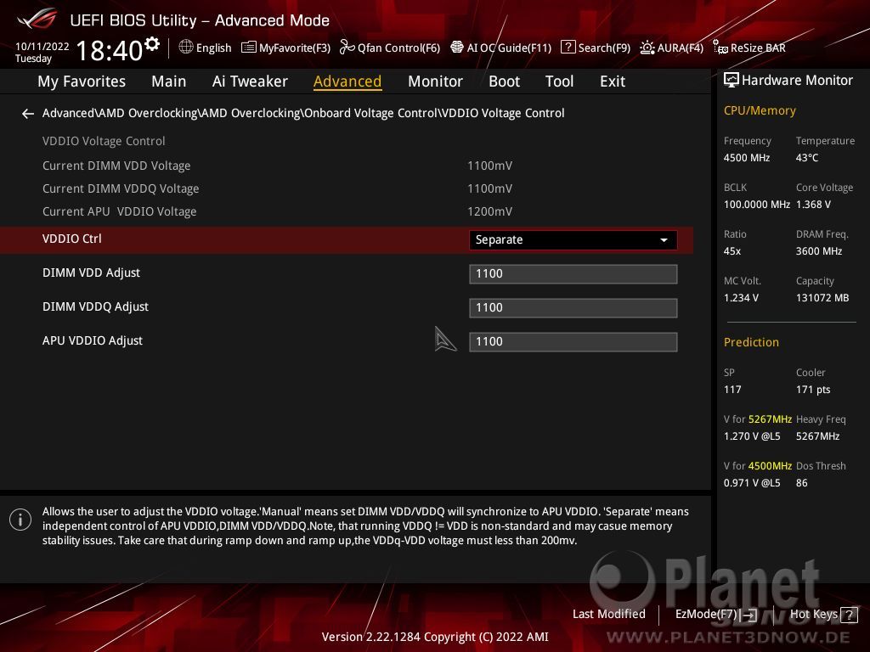The width and height of the screenshot is (870, 652).
Task: Click the 45x ratio value
Action: tap(732, 251)
